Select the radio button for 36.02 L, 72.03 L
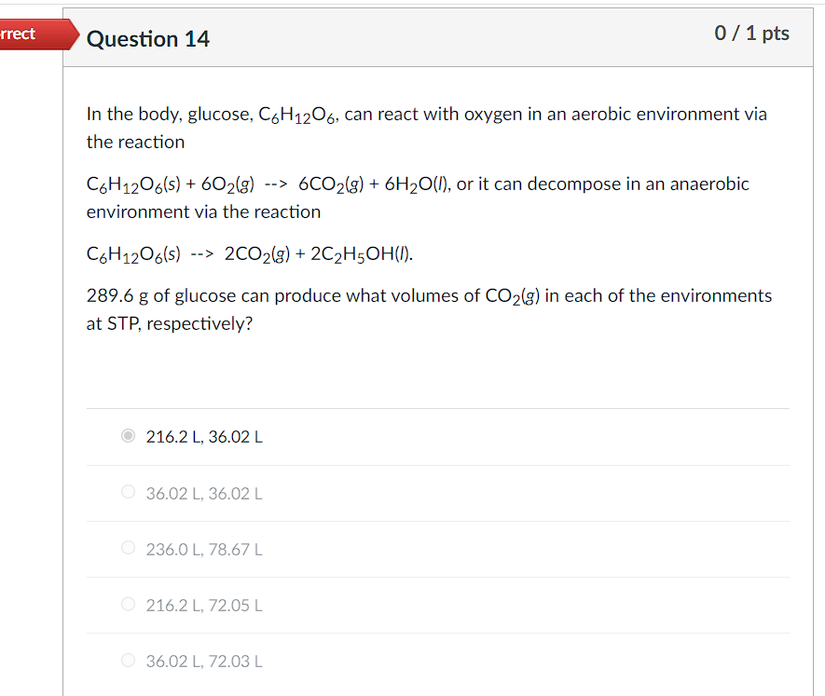 click(128, 660)
